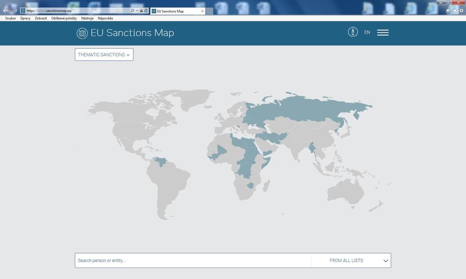The image size is (466, 279).
Task: Click the EN language selector
Action: 367,32
